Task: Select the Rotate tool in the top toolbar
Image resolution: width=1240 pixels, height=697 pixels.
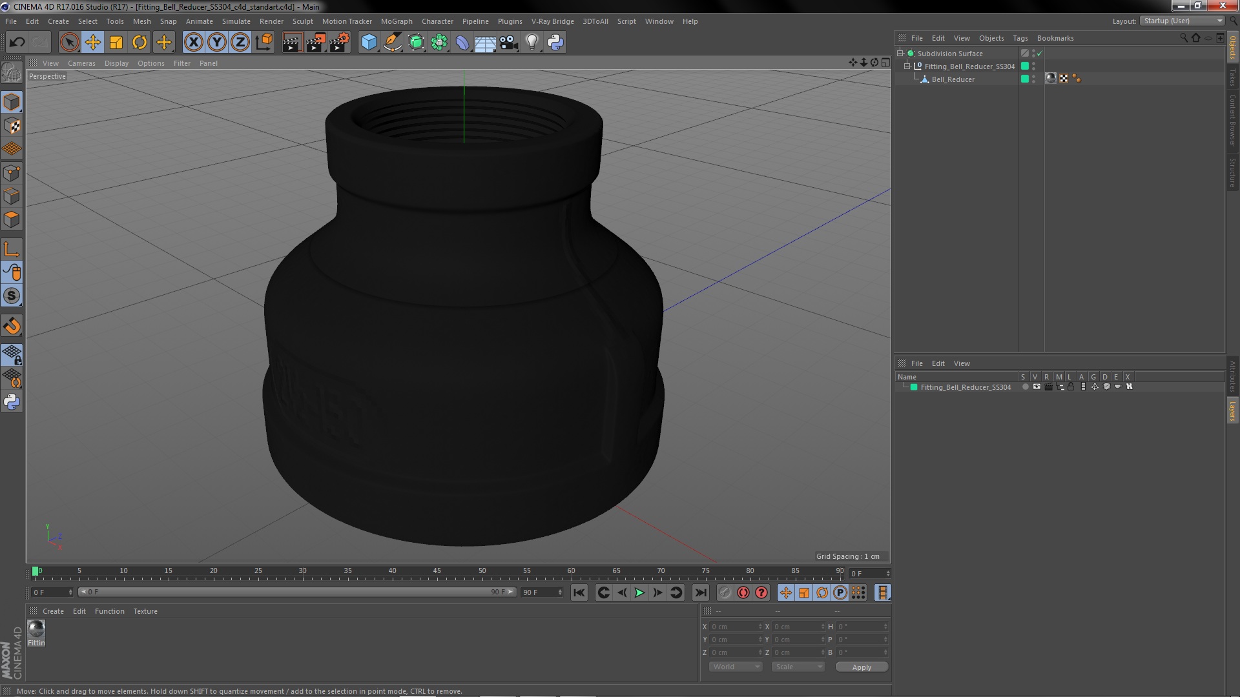Action: [139, 43]
